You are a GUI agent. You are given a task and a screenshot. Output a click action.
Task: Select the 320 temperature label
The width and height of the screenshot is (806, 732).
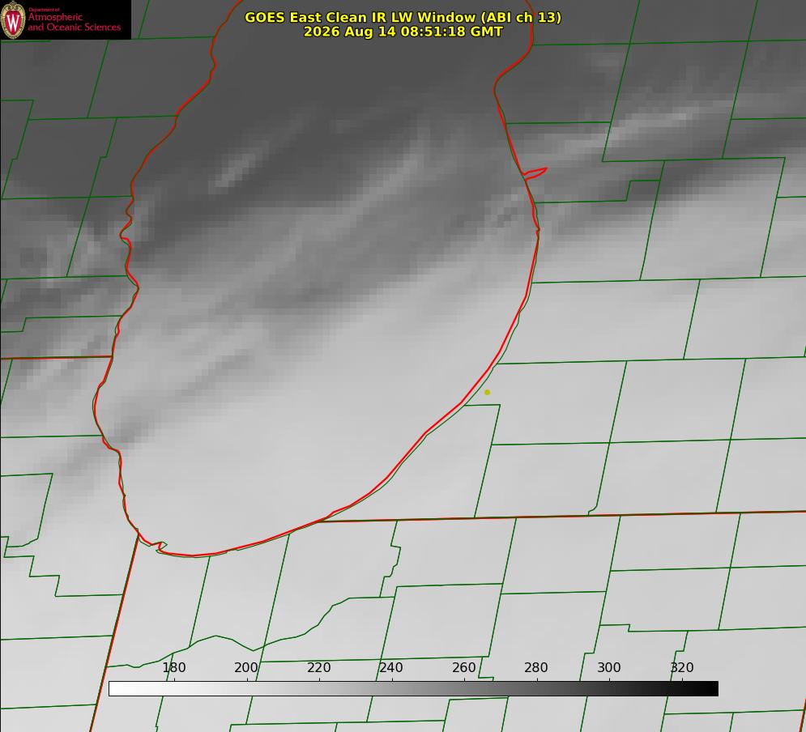point(682,667)
